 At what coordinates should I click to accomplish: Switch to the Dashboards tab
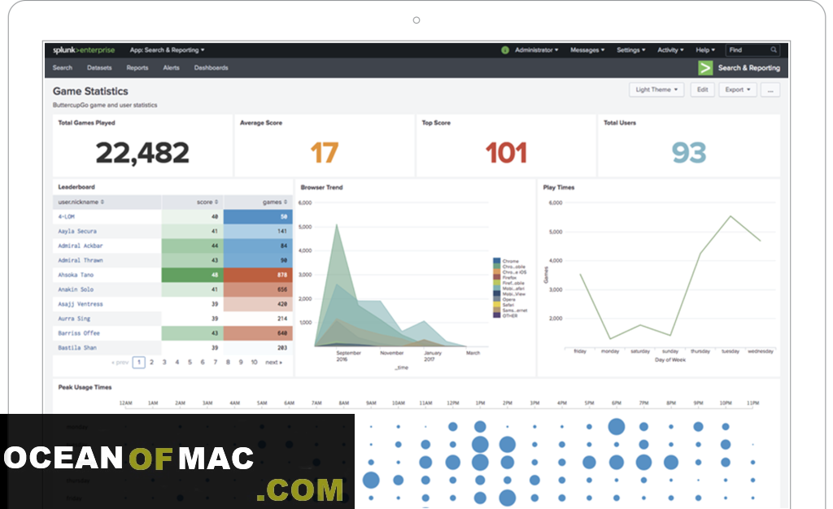click(211, 68)
